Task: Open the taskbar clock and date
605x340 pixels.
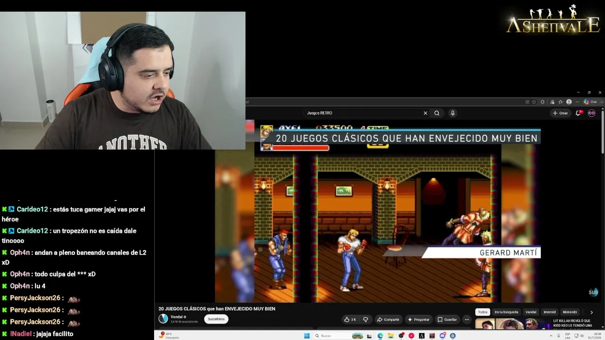Action: click(x=596, y=336)
